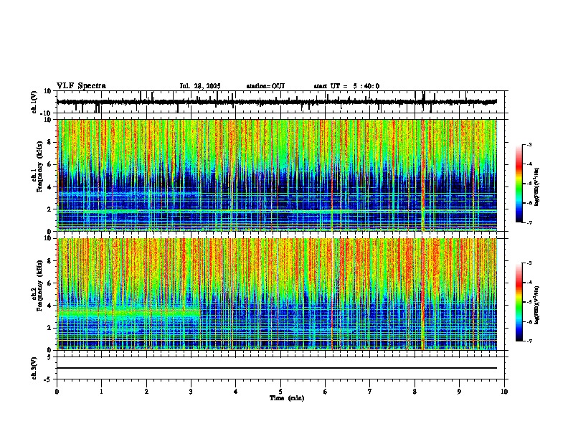Click time axis tick label "2"

coord(146,392)
